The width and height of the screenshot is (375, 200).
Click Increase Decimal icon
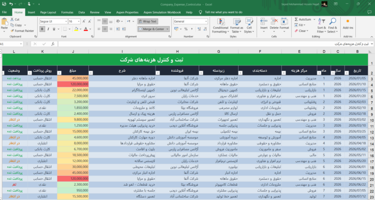(199, 29)
